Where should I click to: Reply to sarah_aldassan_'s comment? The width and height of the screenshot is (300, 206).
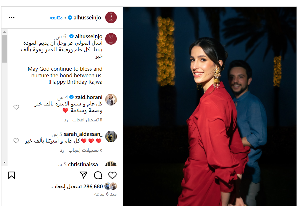pos(62,151)
